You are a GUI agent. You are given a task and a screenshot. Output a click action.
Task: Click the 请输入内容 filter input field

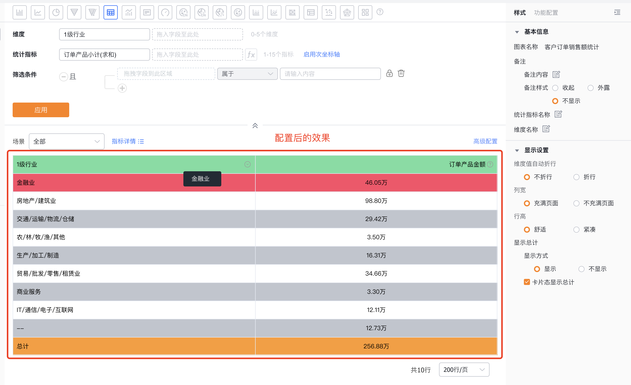(x=330, y=74)
